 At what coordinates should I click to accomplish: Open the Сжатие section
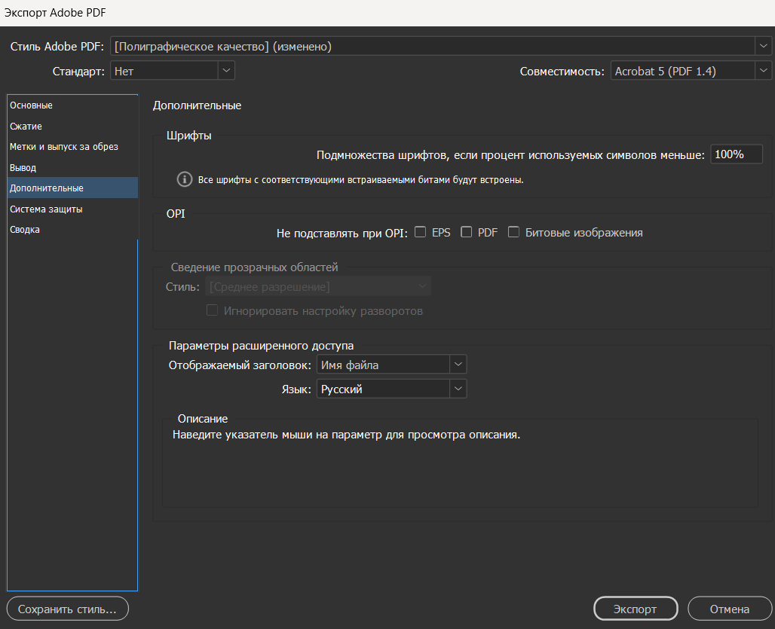(72, 126)
